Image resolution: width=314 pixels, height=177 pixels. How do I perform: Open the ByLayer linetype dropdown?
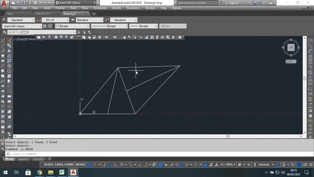[109, 26]
